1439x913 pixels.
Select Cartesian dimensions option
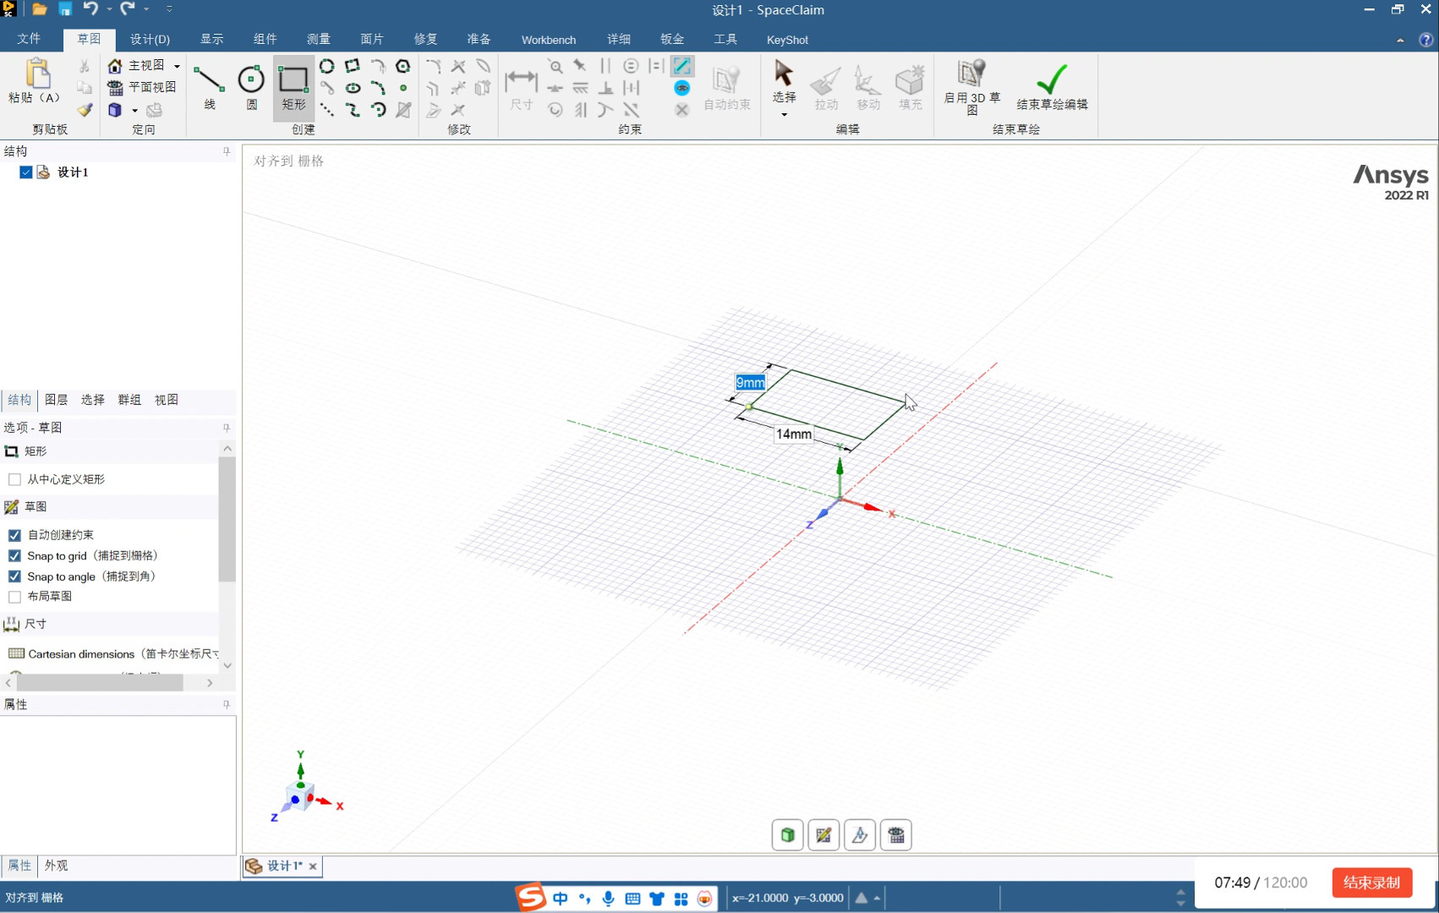coord(113,653)
